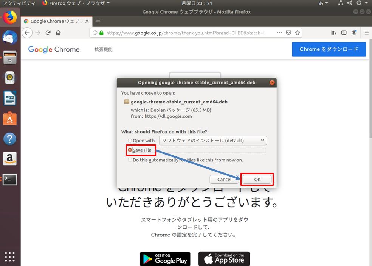Go to the Firefox home page
The height and width of the screenshot is (266, 372).
[58, 33]
